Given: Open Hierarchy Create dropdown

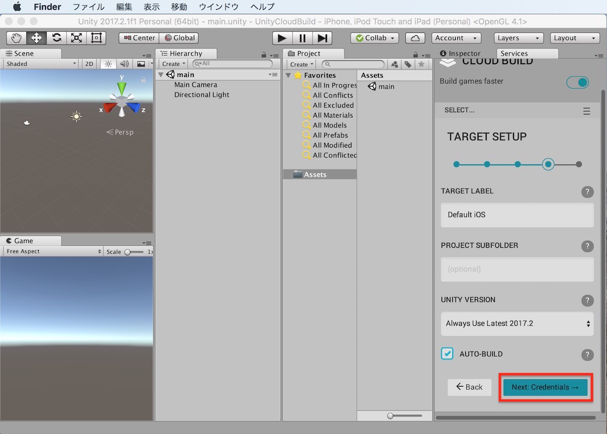Looking at the screenshot, I should coord(173,64).
